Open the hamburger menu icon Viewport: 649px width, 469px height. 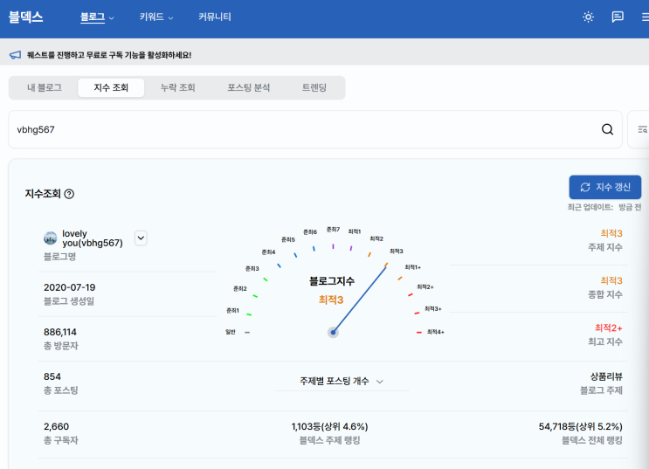tap(646, 17)
